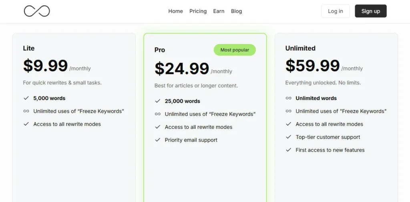Click checkmark next to 25,000 words

click(x=157, y=101)
